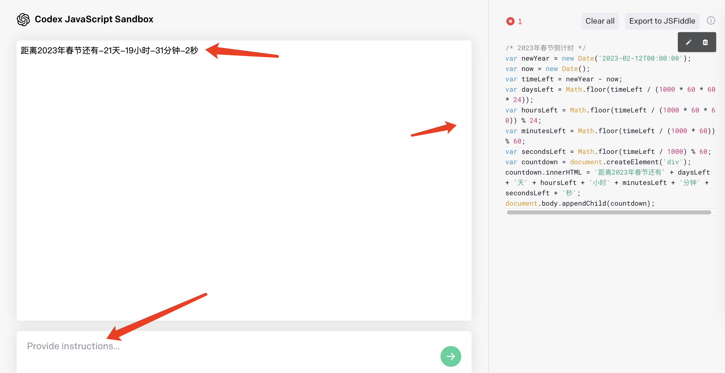Delete the code snippet with trash icon
Screen dimensions: 725x373
[x=705, y=42]
